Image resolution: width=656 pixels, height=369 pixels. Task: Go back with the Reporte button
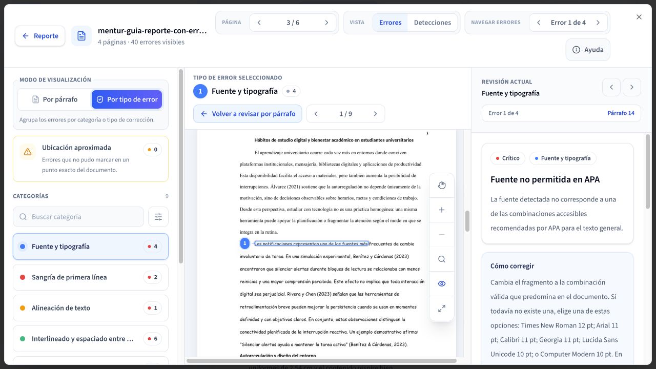click(40, 36)
